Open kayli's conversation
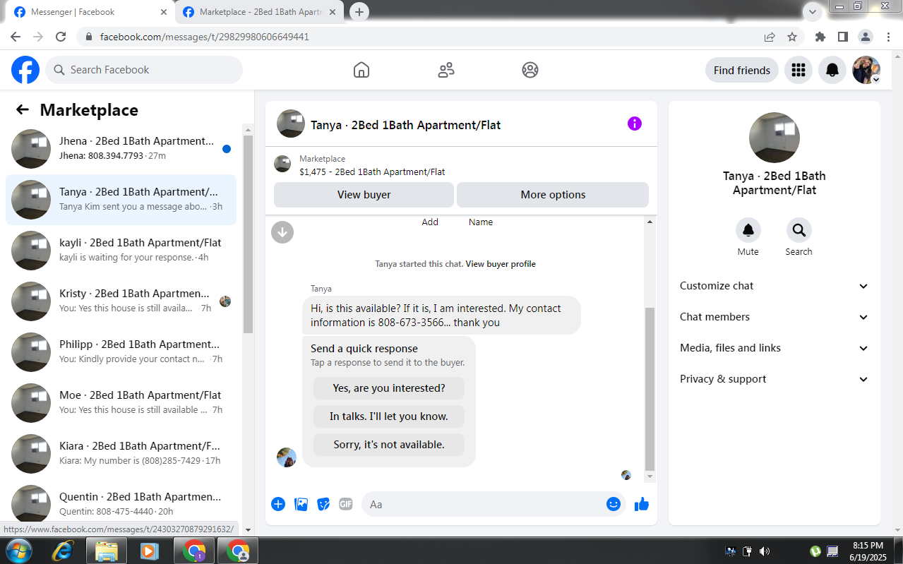The width and height of the screenshot is (903, 564). click(121, 251)
